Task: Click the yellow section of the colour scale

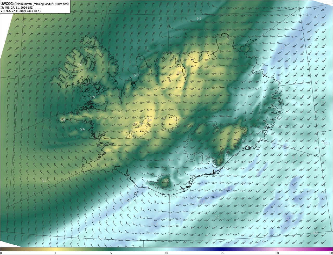Action: click(x=56, y=249)
